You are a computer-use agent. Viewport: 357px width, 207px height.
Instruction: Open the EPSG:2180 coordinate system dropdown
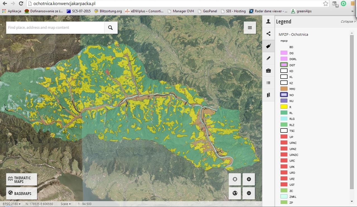[x=11, y=204]
